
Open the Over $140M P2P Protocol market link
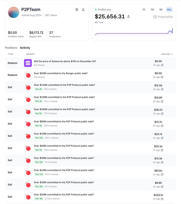64,85
